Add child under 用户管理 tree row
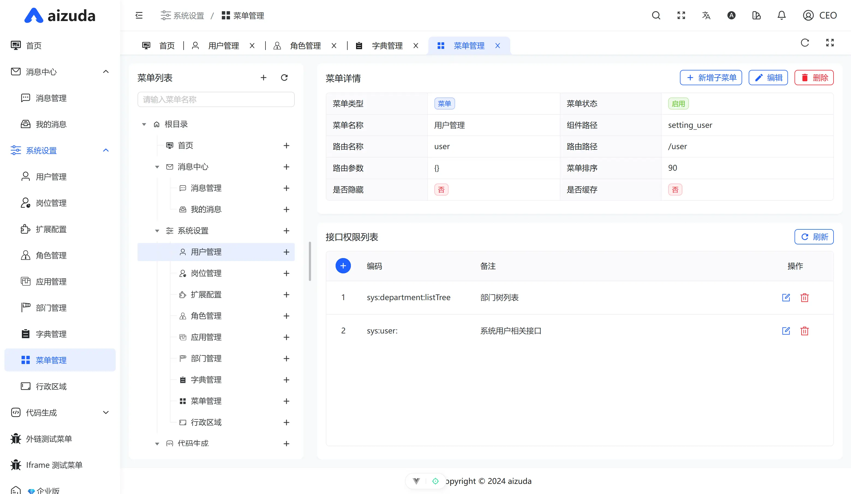The height and width of the screenshot is (494, 851). click(x=286, y=252)
